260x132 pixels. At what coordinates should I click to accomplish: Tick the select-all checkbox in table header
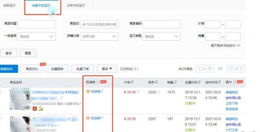click(1, 82)
